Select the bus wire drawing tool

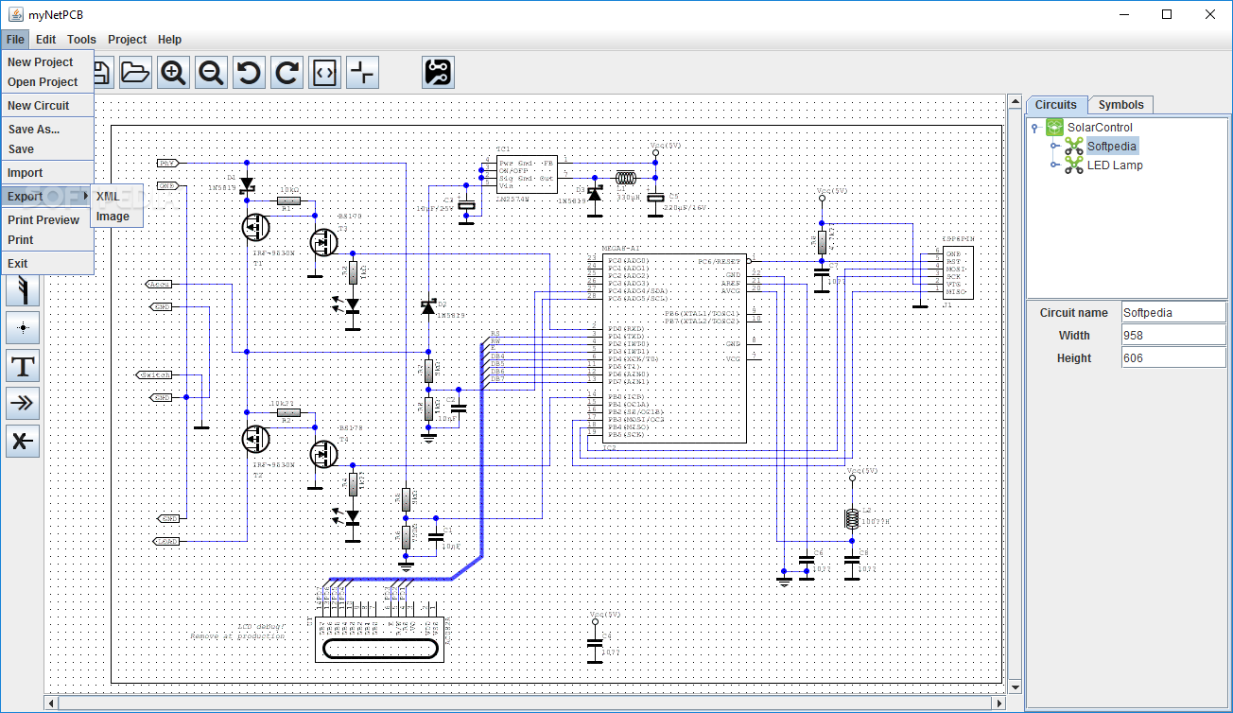(x=23, y=290)
